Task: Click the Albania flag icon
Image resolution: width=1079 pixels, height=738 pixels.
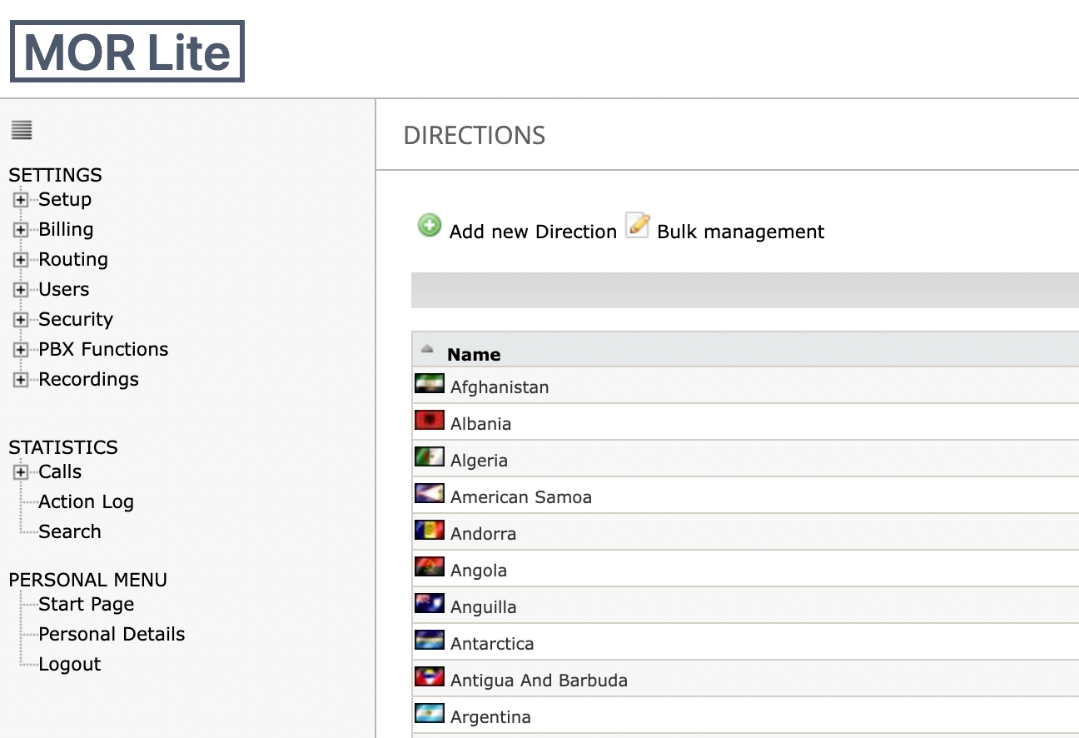Action: 430,421
